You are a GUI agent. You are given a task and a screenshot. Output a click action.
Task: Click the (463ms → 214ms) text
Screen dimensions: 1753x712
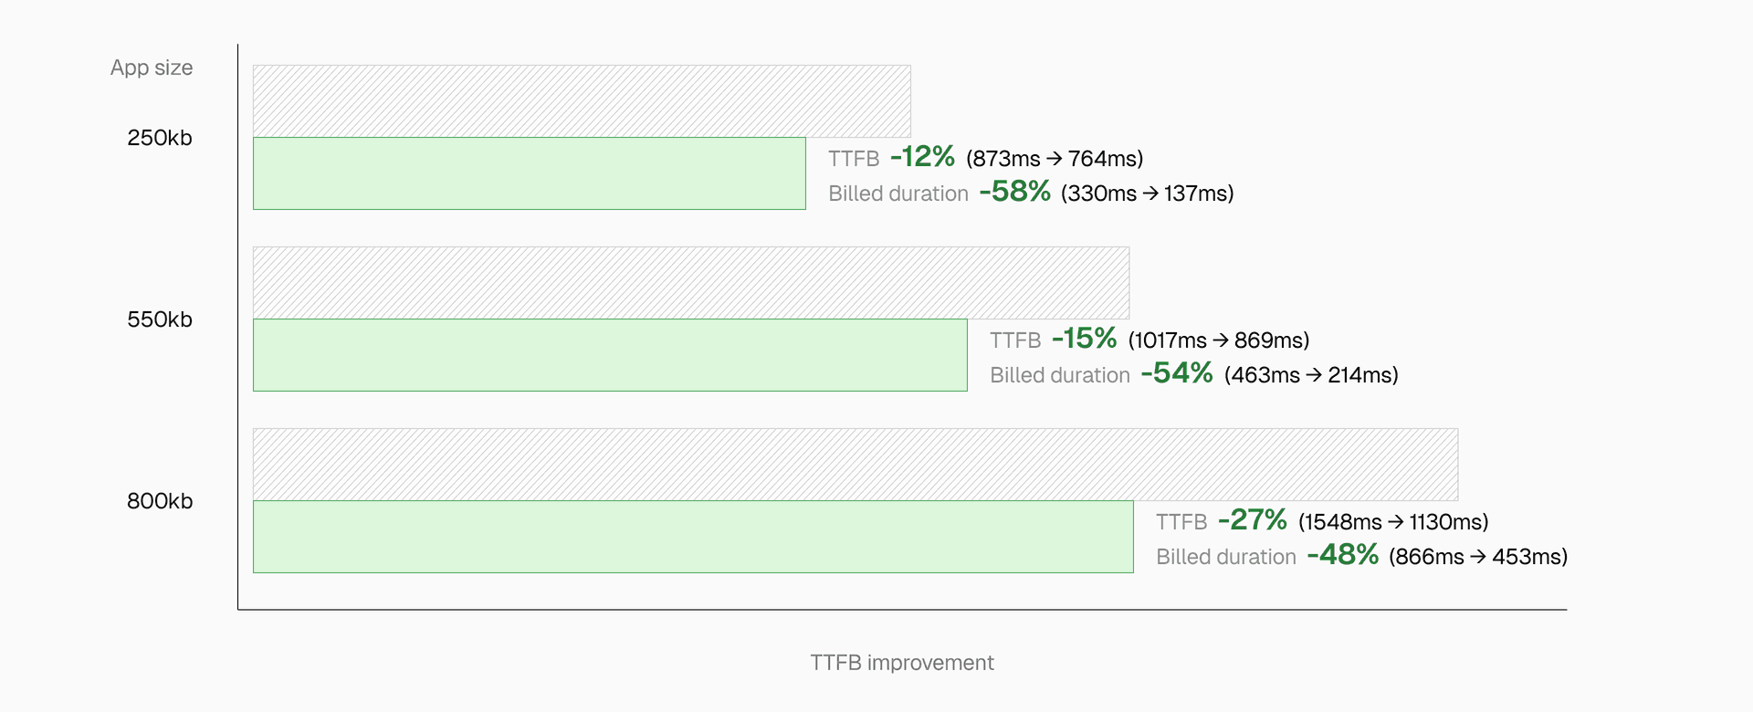(1311, 375)
